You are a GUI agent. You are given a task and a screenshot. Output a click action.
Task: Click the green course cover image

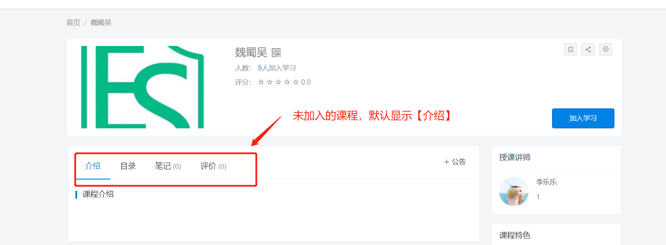pyautogui.click(x=143, y=87)
